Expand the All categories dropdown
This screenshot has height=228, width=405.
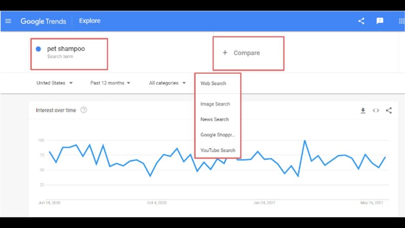pyautogui.click(x=167, y=83)
